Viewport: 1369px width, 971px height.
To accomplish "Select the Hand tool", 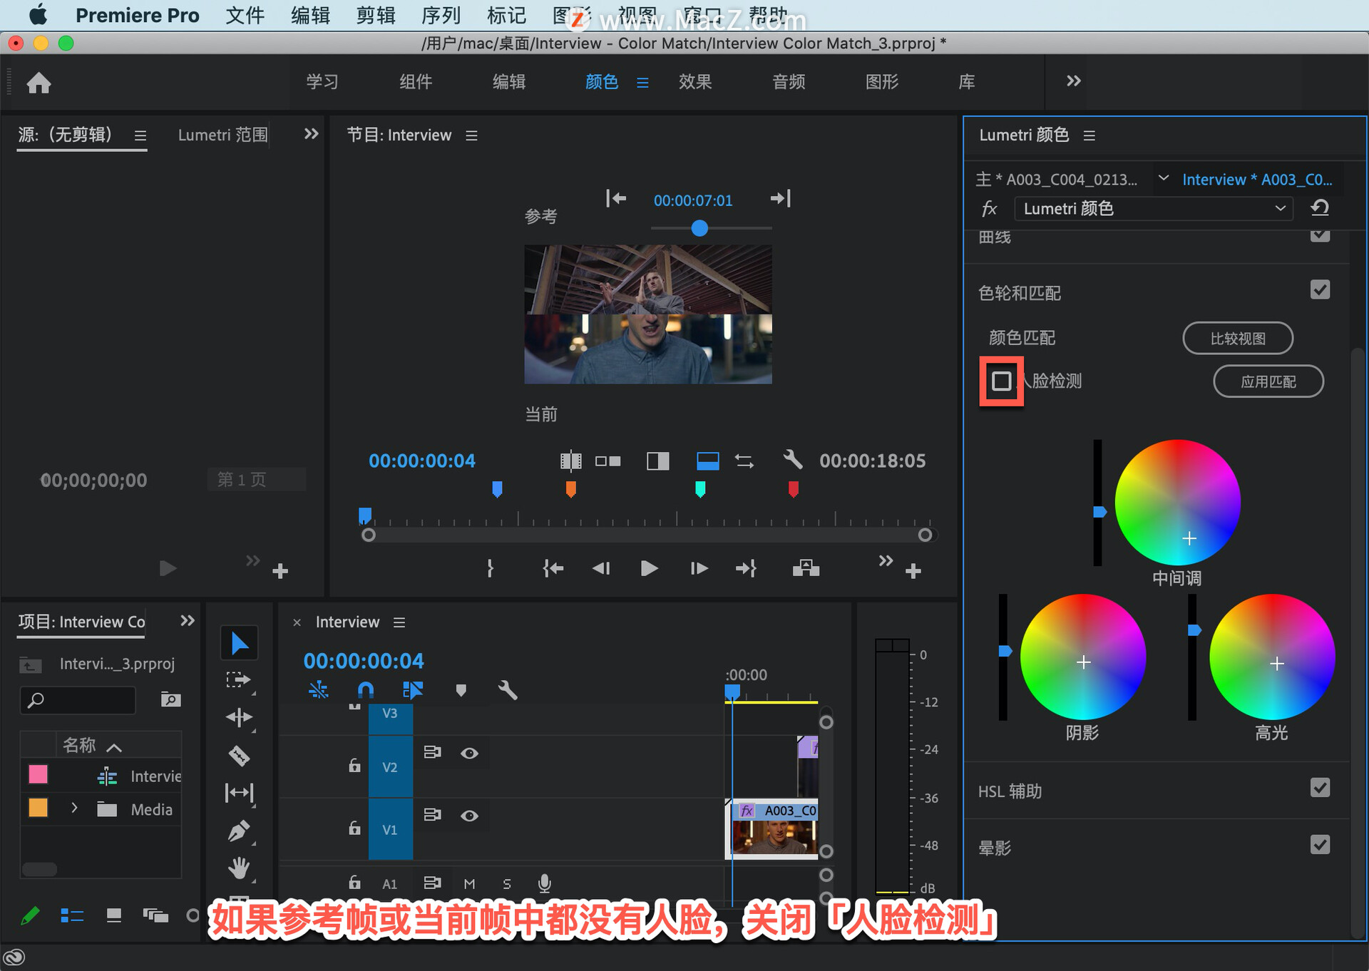I will point(239,868).
